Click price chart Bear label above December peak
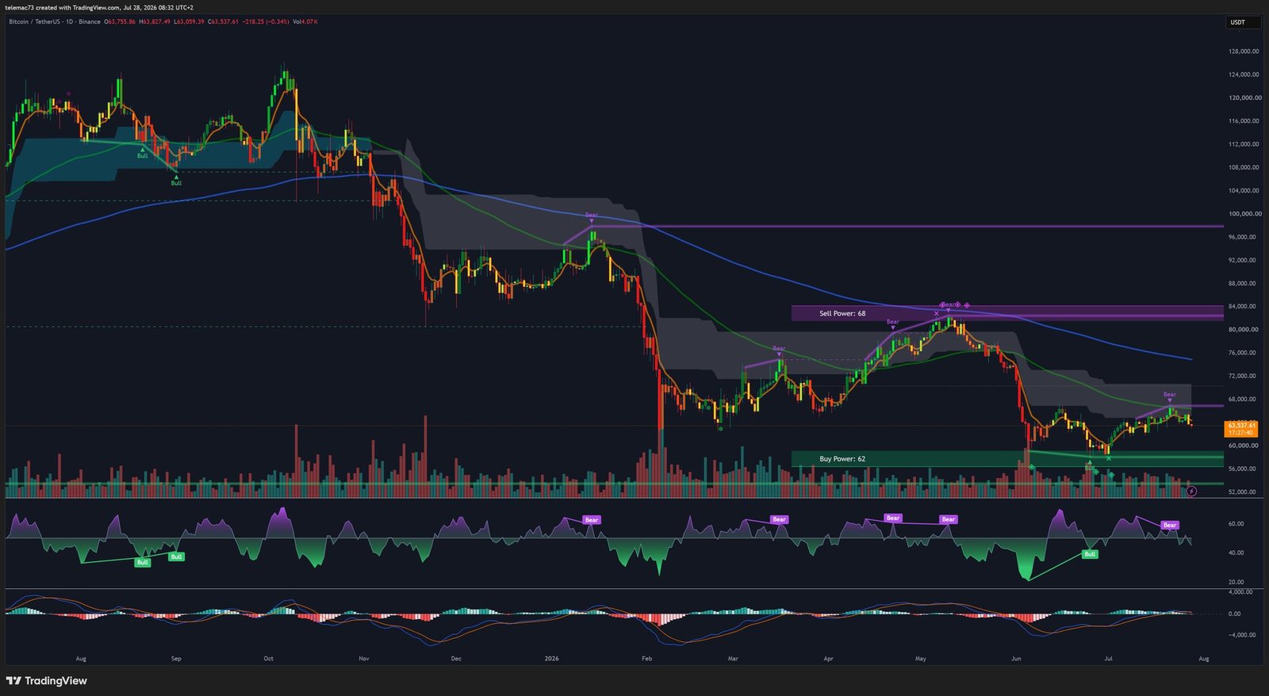The height and width of the screenshot is (696, 1269). coord(591,215)
